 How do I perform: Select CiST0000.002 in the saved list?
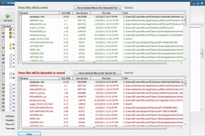click(x=36, y=46)
